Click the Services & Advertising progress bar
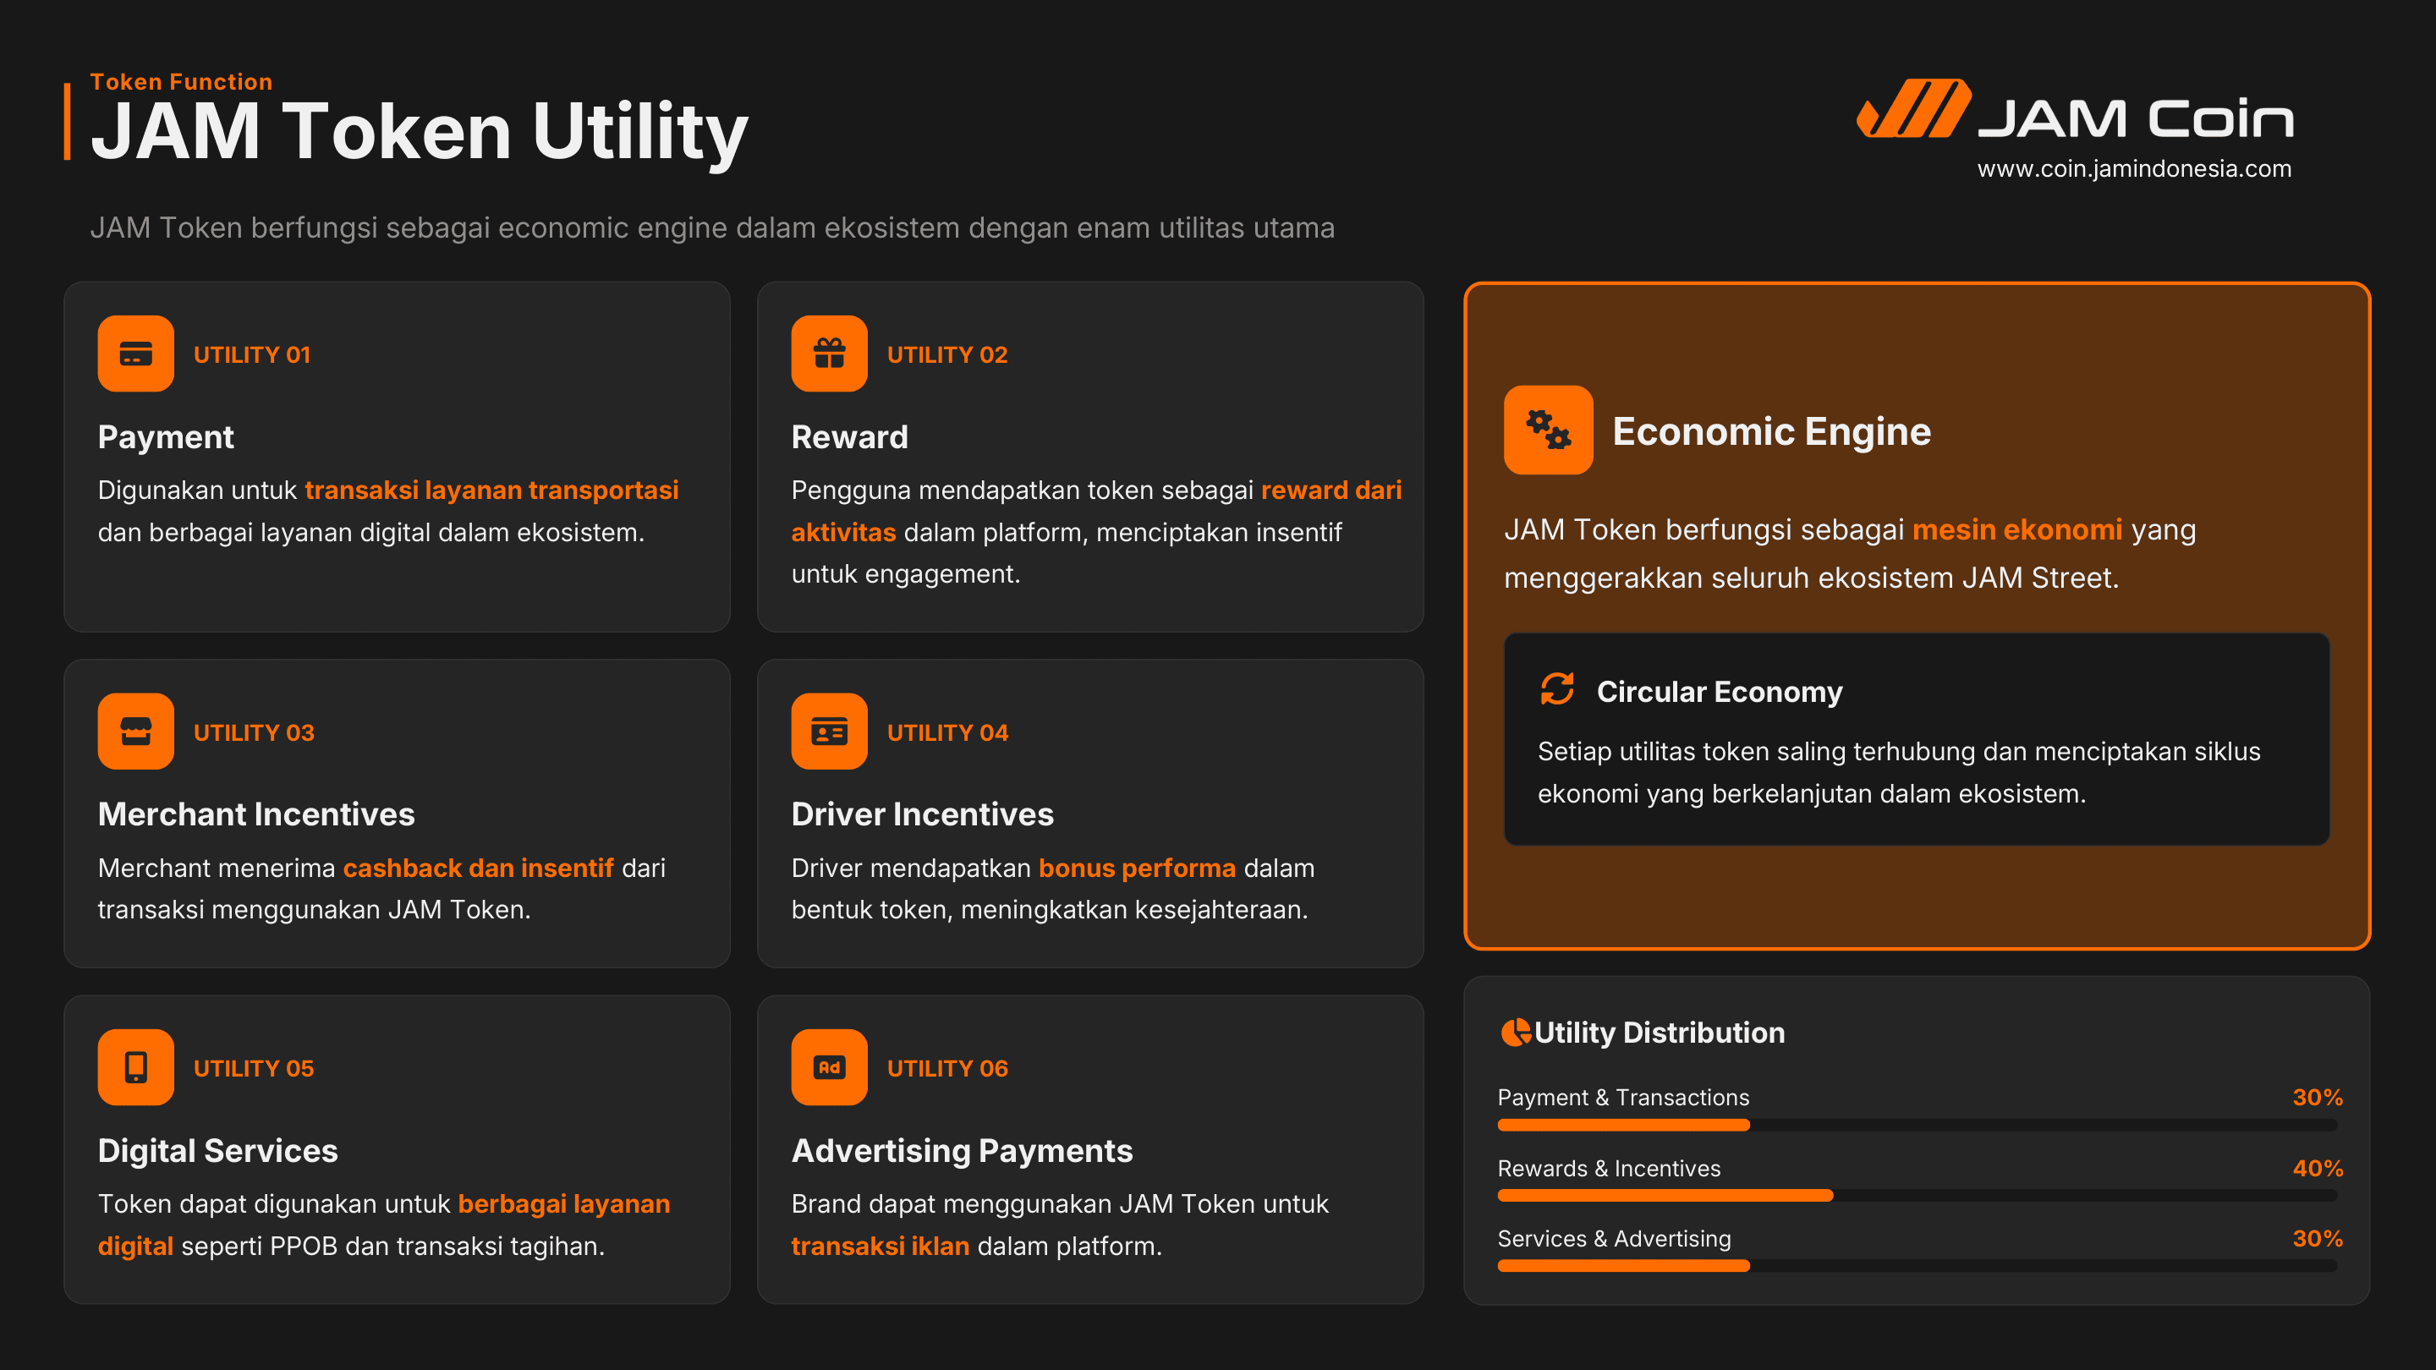 [1917, 1266]
